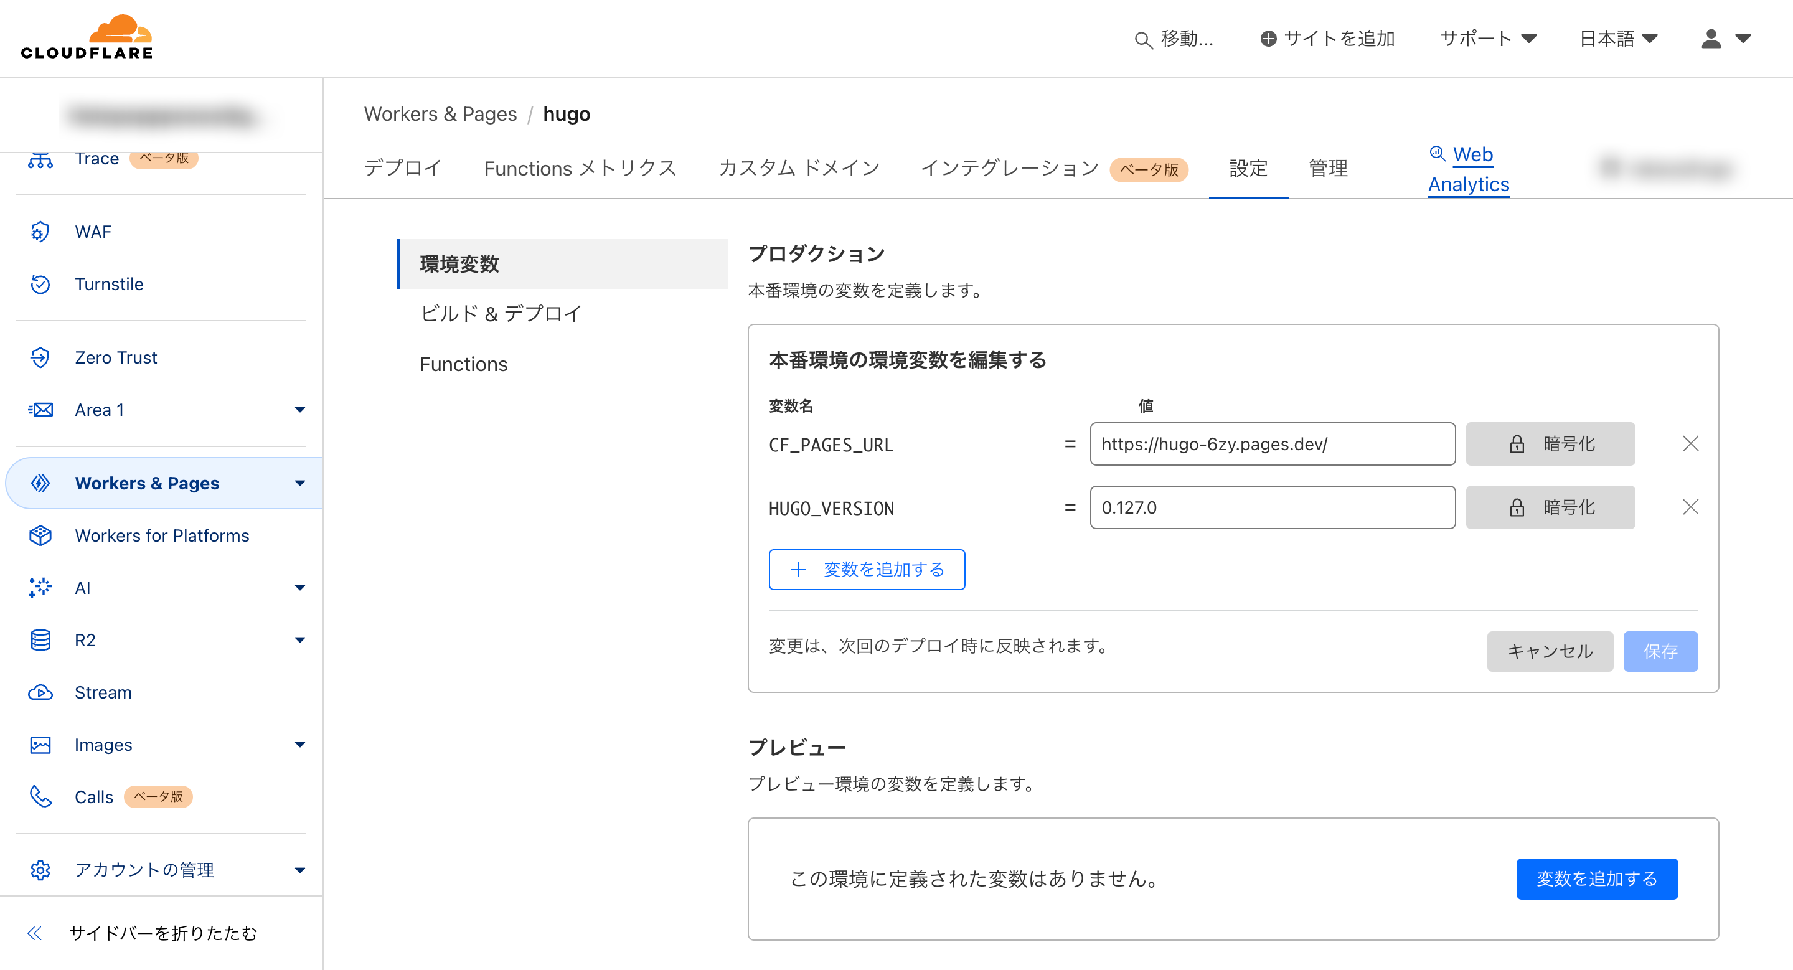The width and height of the screenshot is (1793, 970).
Task: Edit the HUGO_VERSION value field
Action: [1272, 507]
